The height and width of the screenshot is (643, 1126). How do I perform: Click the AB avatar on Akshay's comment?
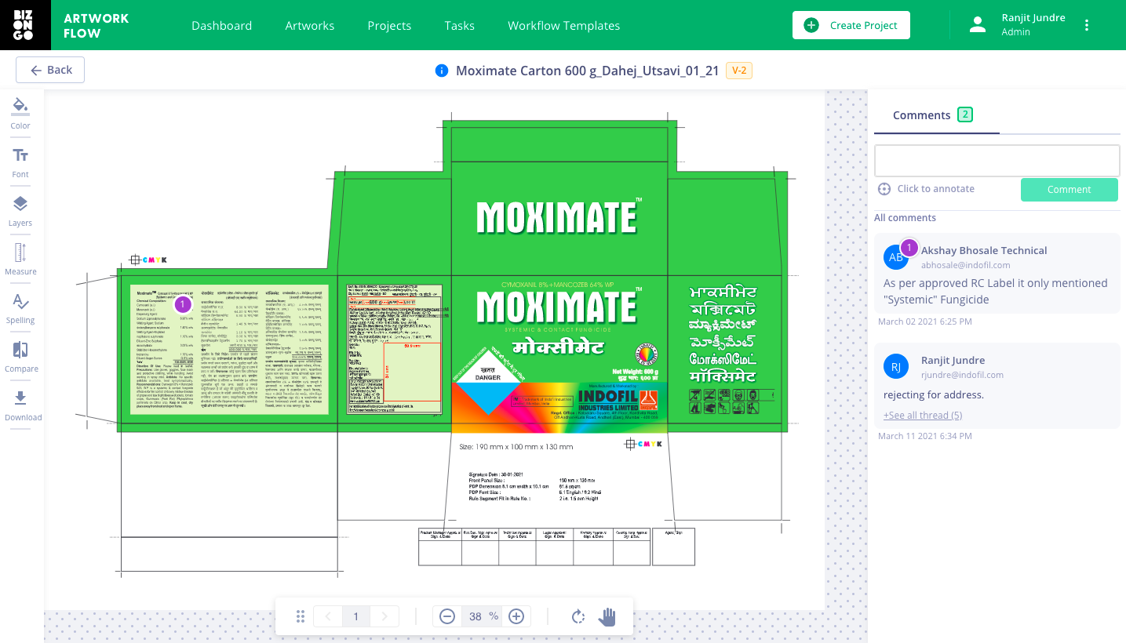click(x=896, y=257)
